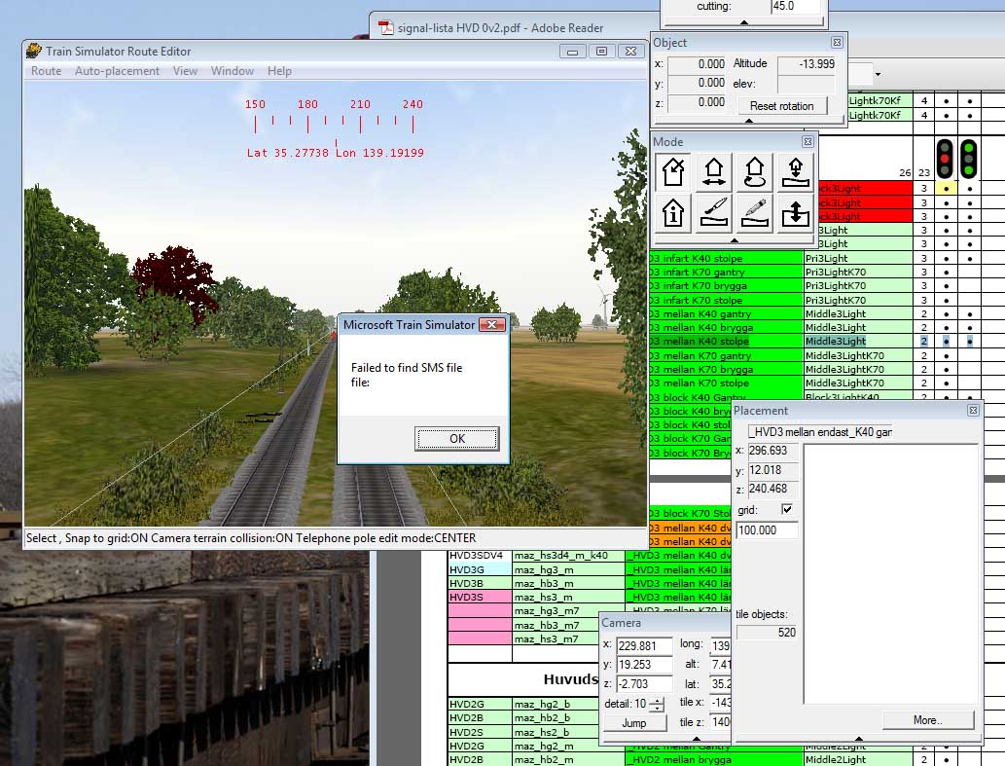The height and width of the screenshot is (766, 1005).
Task: Collapse the Mode panel with bottom arrow
Action: [735, 239]
